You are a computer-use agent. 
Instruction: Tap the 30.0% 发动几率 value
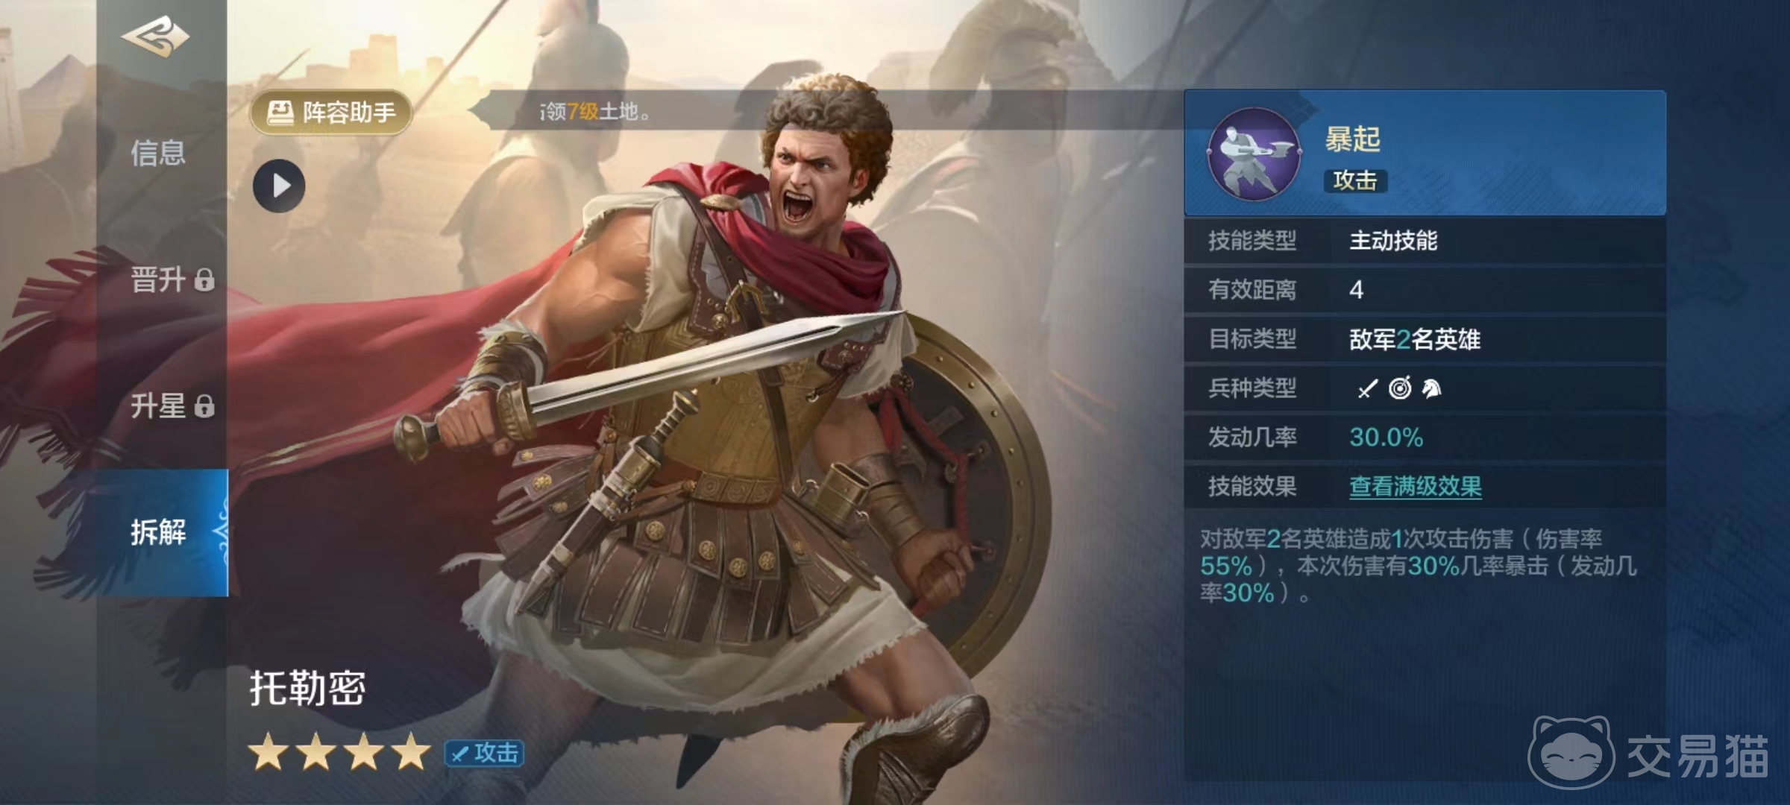pyautogui.click(x=1386, y=438)
